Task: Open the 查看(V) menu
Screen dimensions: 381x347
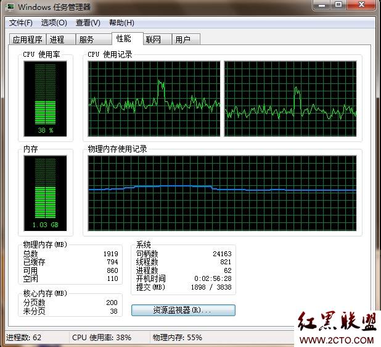Action: point(88,23)
